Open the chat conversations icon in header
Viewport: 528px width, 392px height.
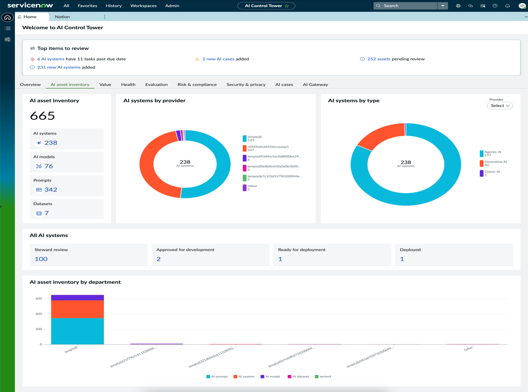[470, 6]
